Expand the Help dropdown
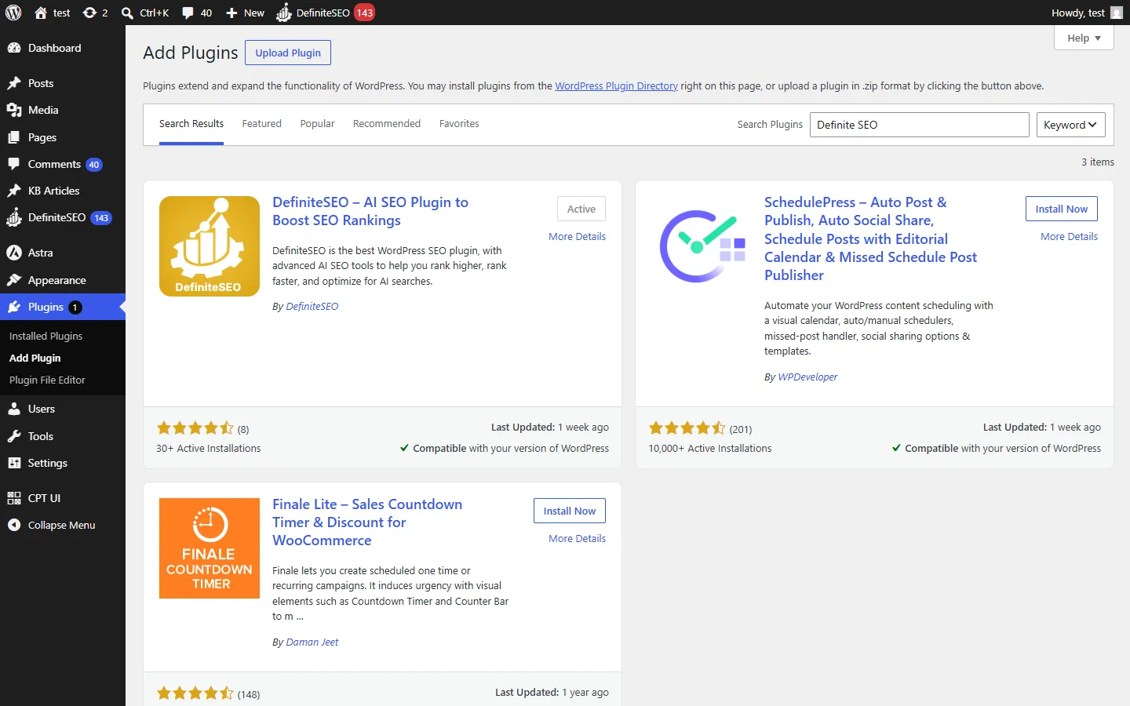Viewport: 1130px width, 706px height. 1084,38
